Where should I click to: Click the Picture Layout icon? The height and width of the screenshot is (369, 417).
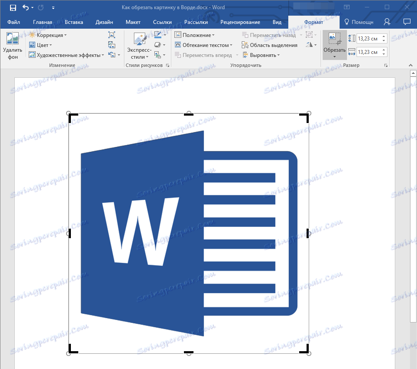coord(158,55)
